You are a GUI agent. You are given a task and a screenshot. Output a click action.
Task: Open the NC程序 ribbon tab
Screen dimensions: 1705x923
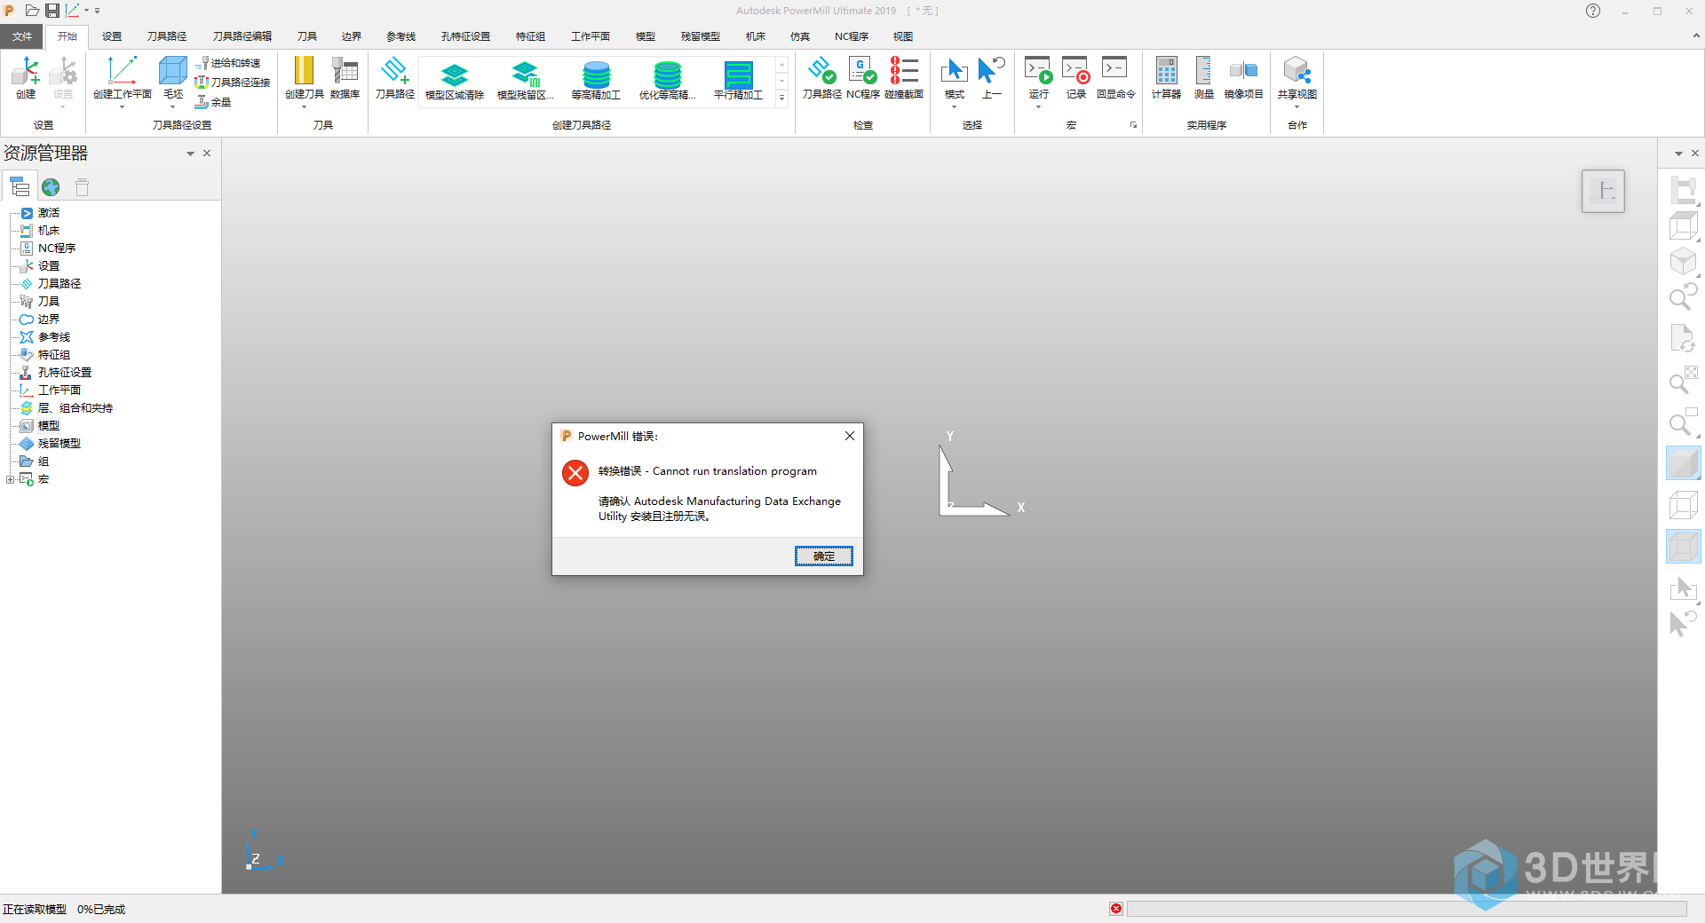click(x=852, y=36)
